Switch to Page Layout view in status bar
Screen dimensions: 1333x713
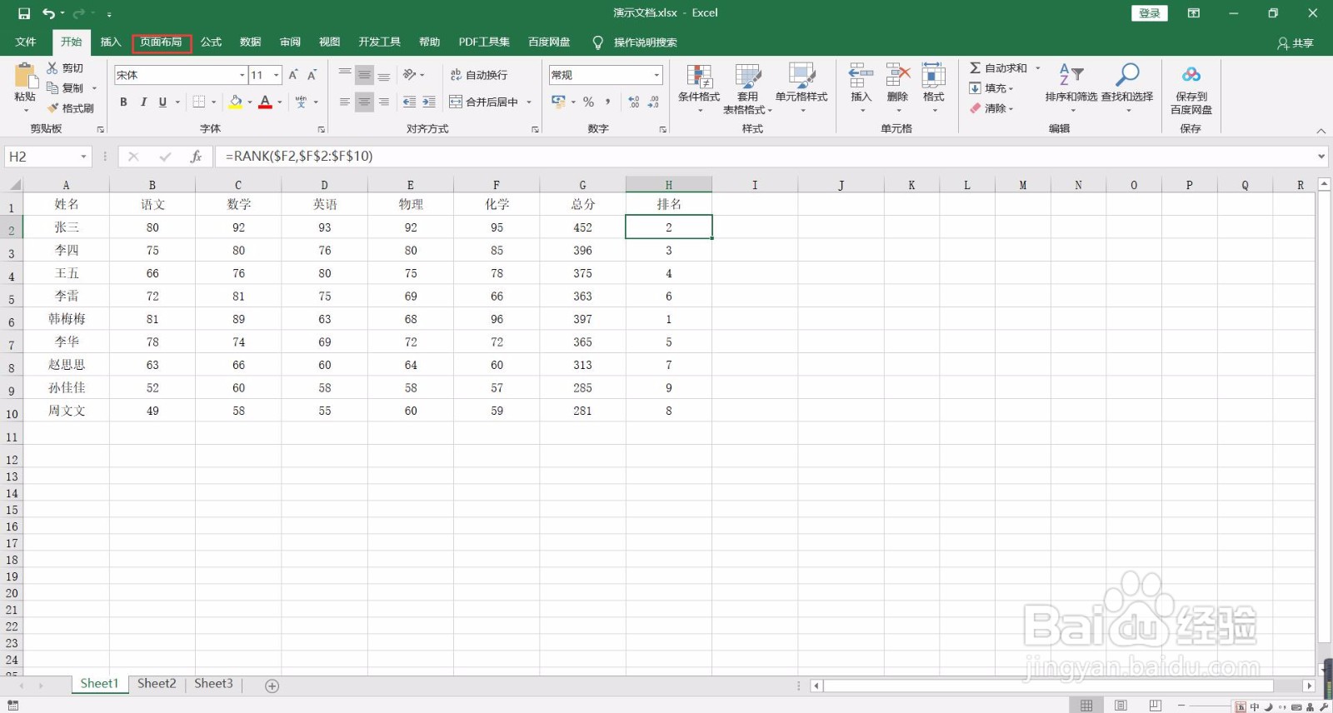[x=1121, y=706]
